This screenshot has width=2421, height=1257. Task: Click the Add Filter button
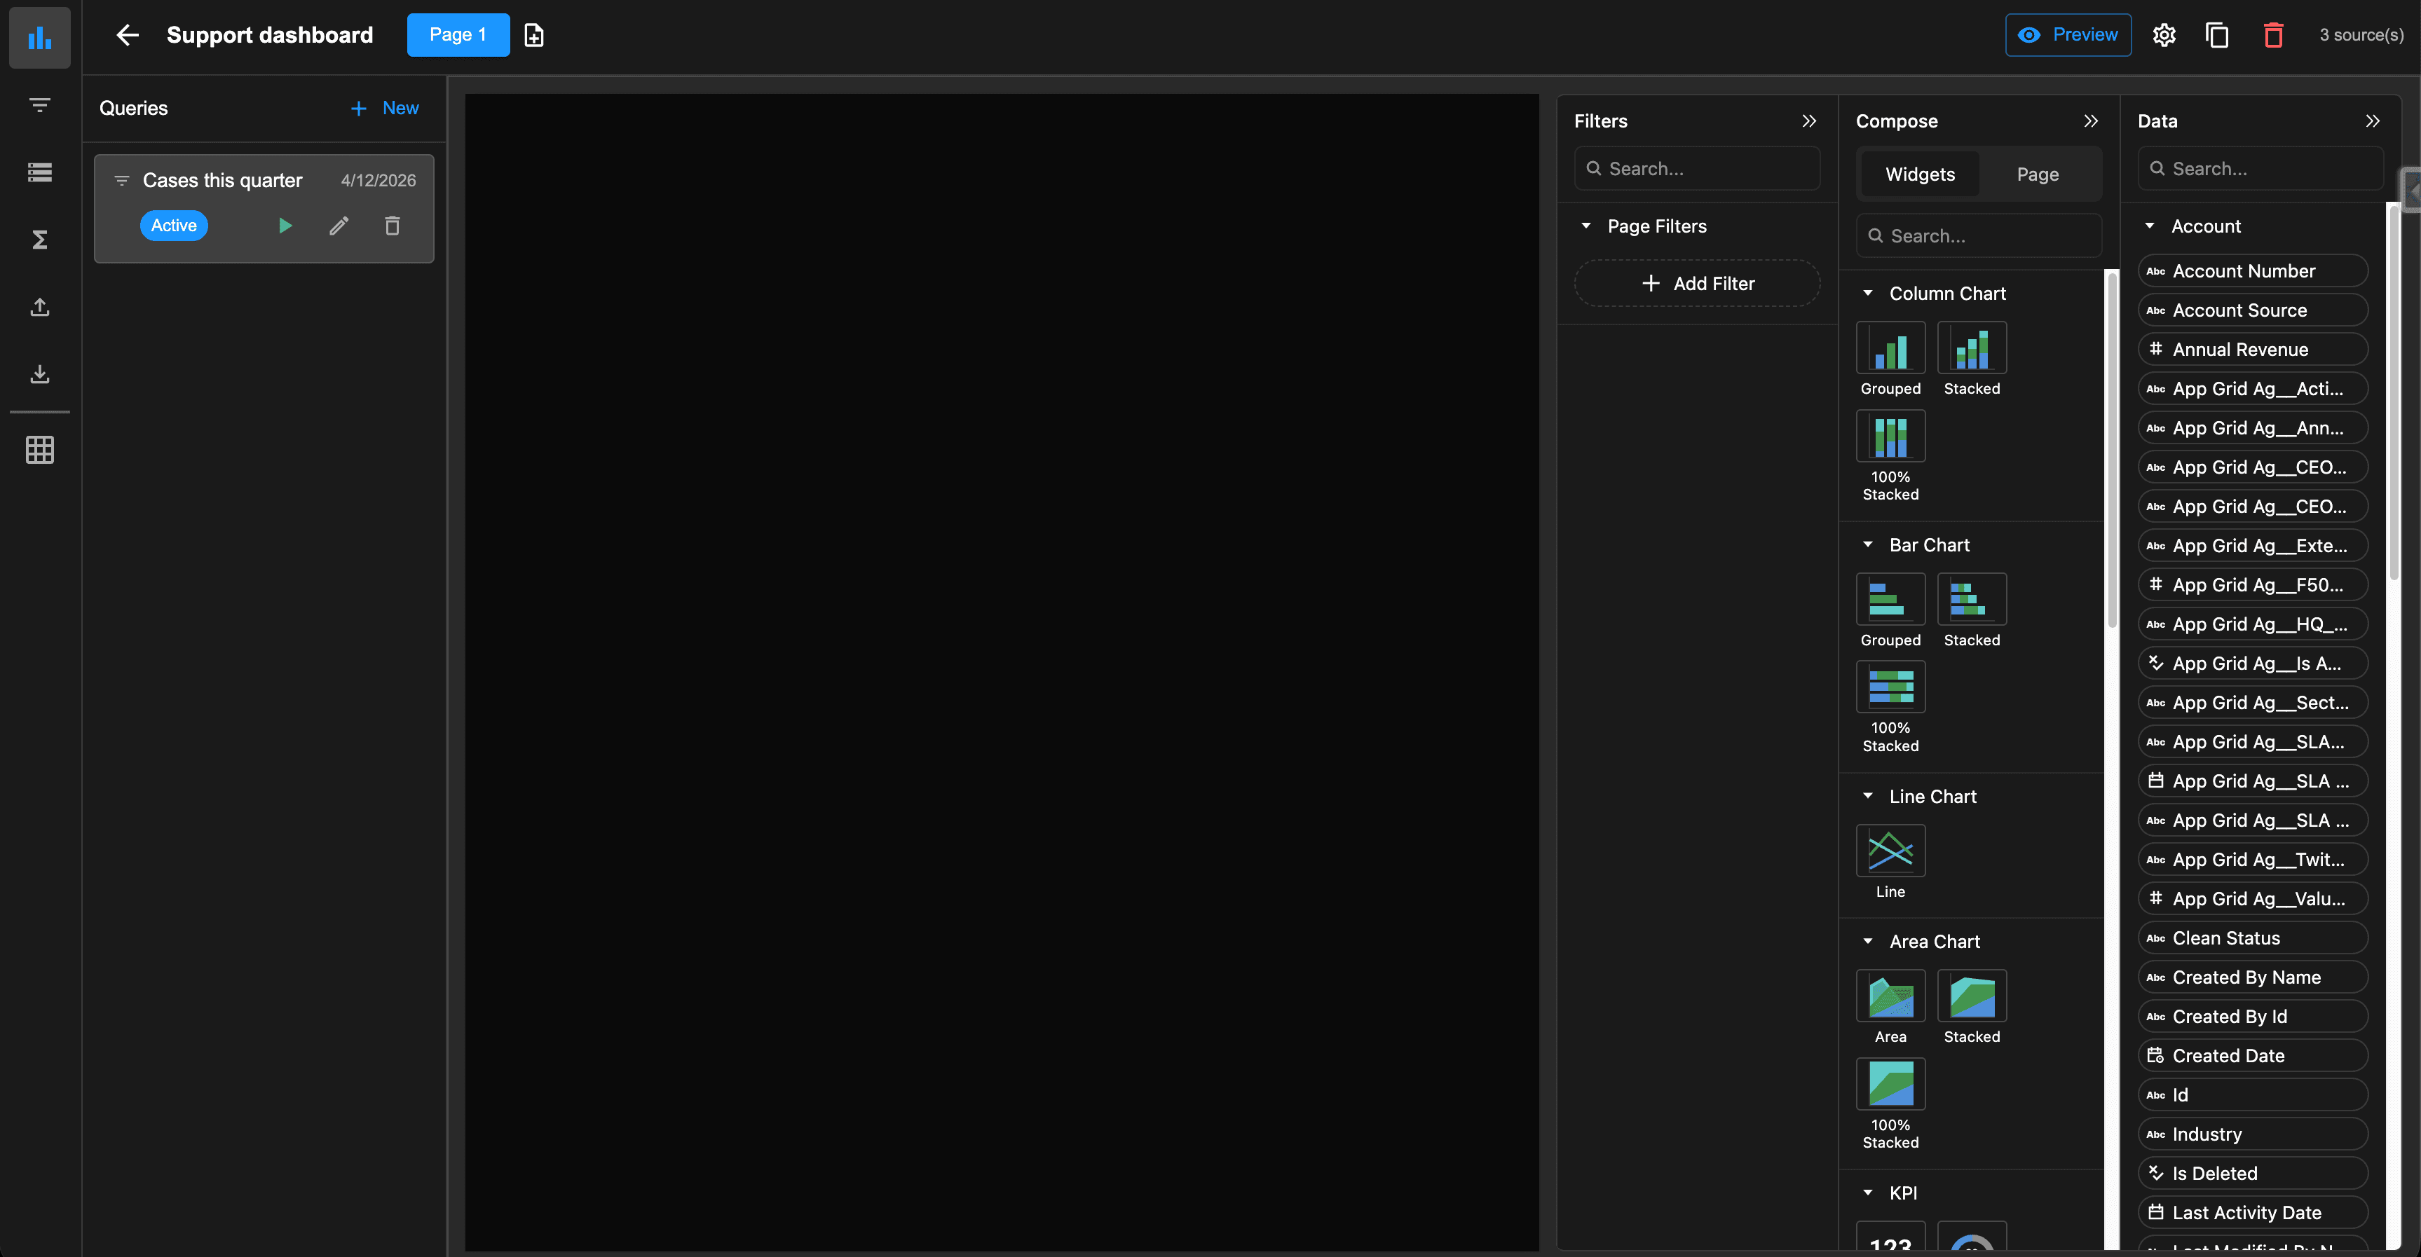point(1698,284)
